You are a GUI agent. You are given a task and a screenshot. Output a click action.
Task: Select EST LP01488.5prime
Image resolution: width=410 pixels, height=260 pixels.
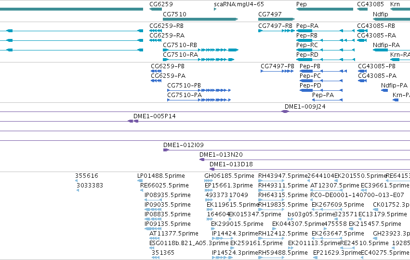140,181
